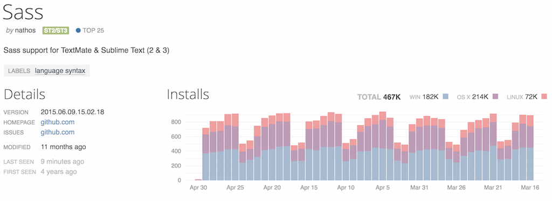Click the Apr 20 axis date label
The image size is (552, 201).
pyautogui.click(x=272, y=188)
